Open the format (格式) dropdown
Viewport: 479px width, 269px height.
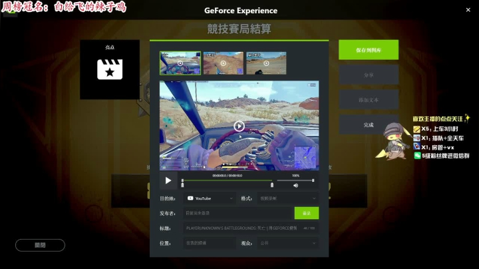288,198
